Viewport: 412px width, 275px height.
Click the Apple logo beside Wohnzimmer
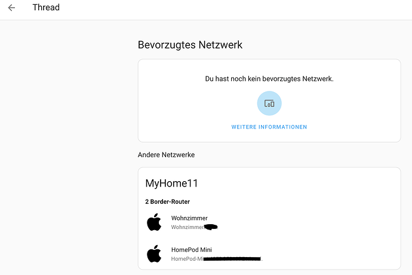click(154, 222)
